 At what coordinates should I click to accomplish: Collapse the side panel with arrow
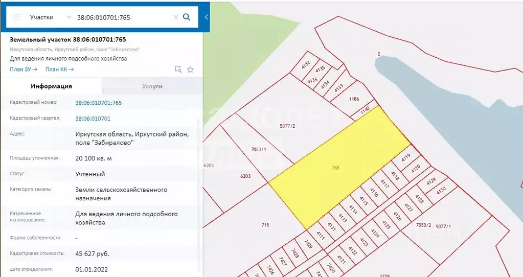[206, 17]
